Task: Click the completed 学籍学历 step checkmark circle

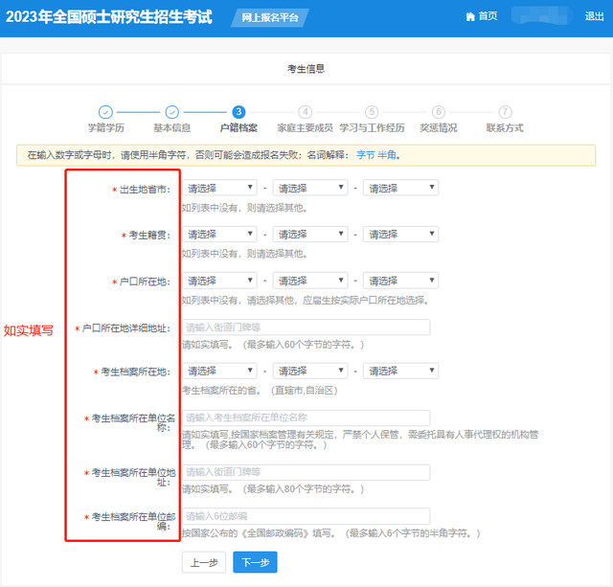Action: (x=105, y=112)
